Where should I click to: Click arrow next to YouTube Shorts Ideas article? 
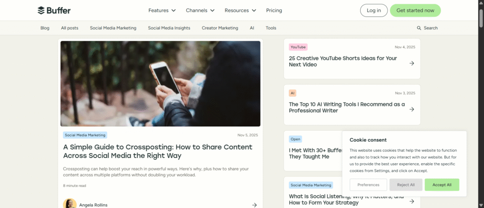pos(412,63)
